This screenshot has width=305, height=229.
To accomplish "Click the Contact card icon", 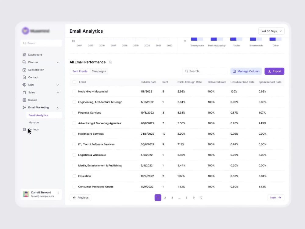I will [x=24, y=77].
